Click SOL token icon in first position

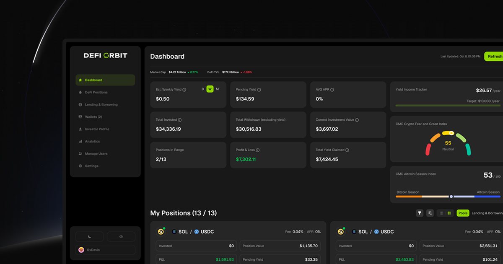pyautogui.click(x=174, y=232)
